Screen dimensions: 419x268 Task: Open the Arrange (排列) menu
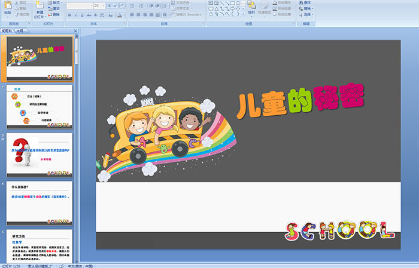[251, 8]
